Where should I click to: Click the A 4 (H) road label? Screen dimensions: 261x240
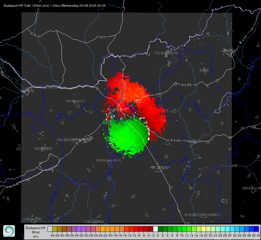[x=176, y=141]
